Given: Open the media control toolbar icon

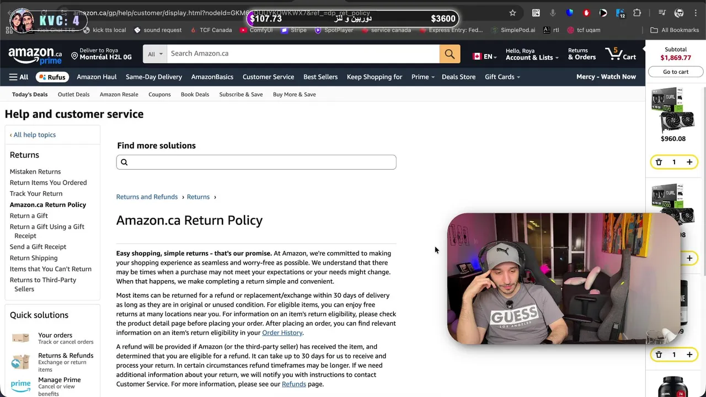Looking at the screenshot, I should (662, 13).
